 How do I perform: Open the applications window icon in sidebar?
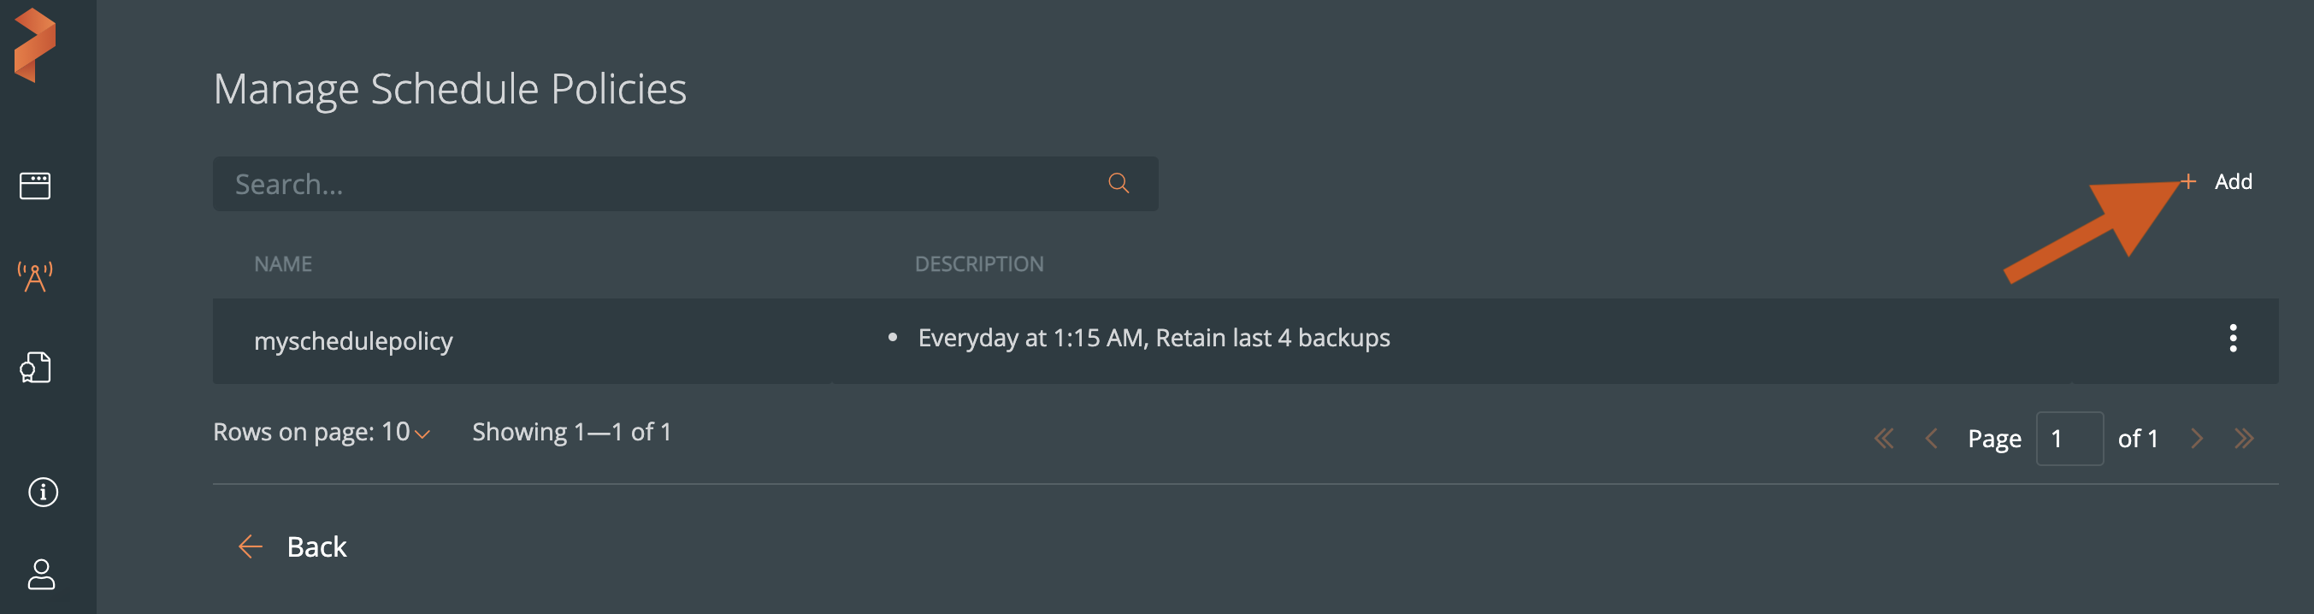pyautogui.click(x=35, y=186)
